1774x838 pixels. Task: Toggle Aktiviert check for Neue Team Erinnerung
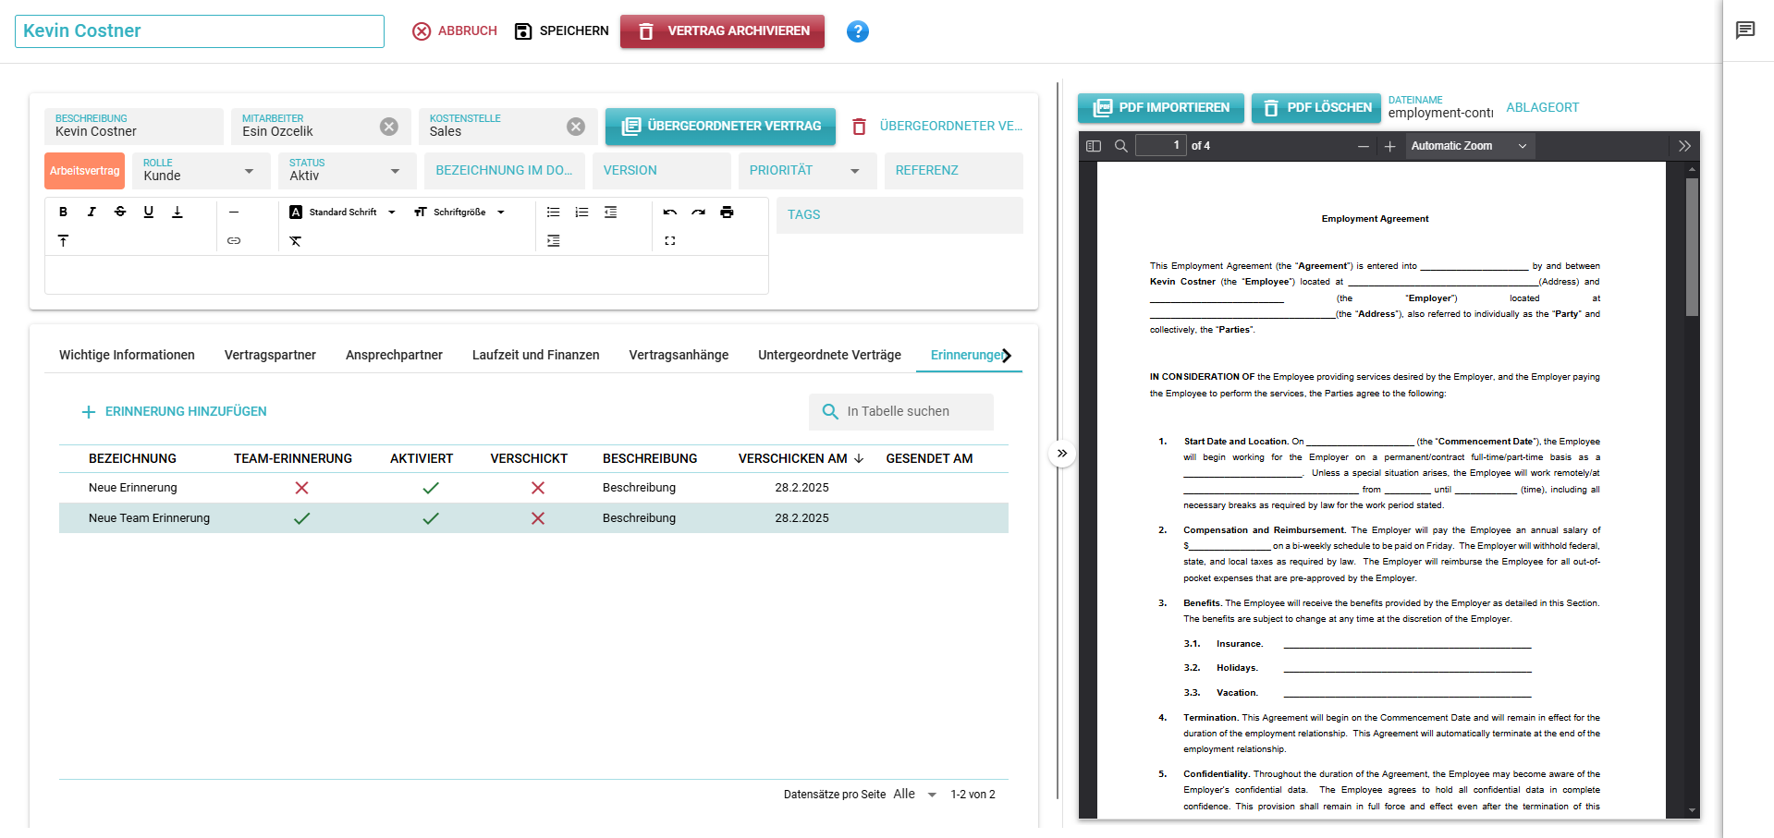click(x=430, y=518)
